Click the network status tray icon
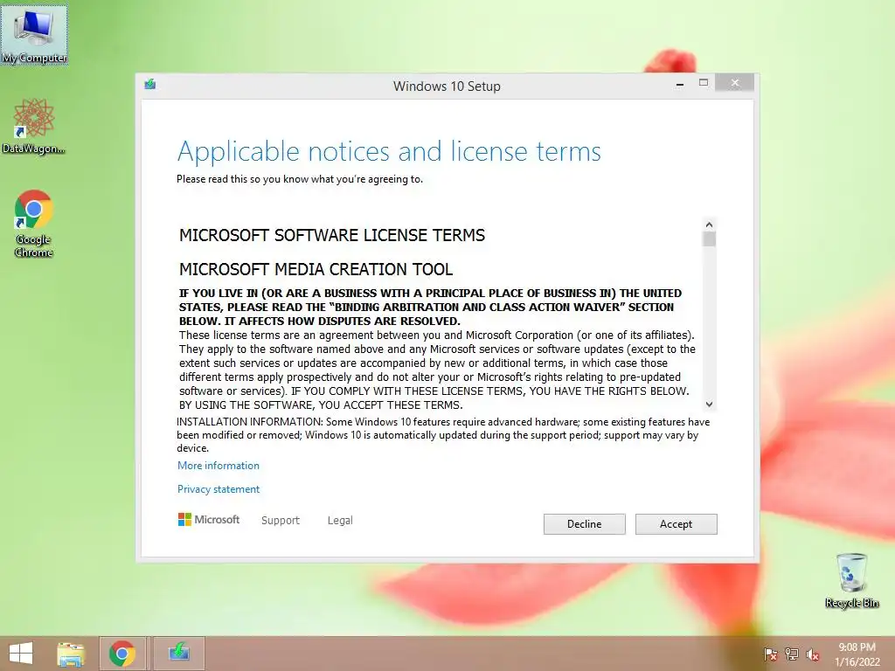895x671 pixels. 792,654
